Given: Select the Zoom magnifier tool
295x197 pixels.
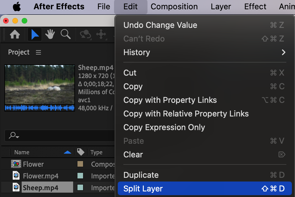Looking at the screenshot, I should click(x=65, y=34).
